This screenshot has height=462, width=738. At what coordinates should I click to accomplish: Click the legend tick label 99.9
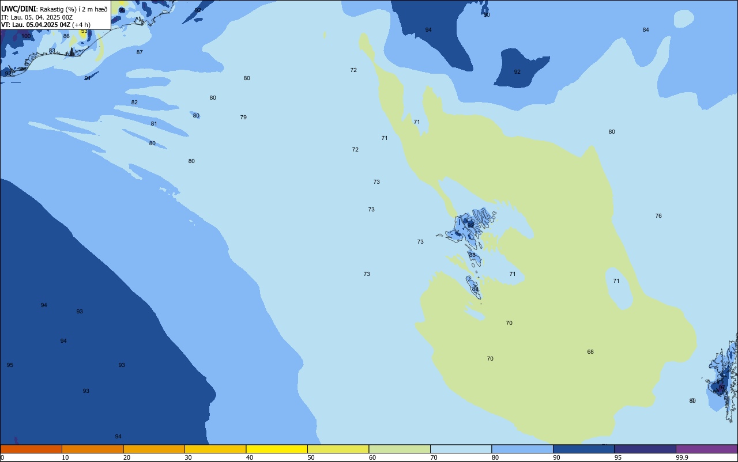point(682,457)
